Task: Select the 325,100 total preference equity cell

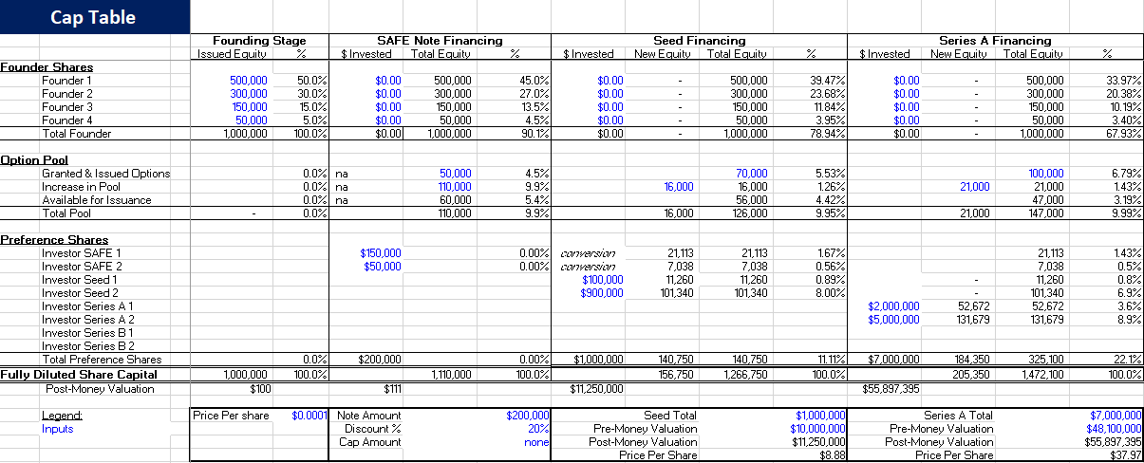Action: [x=1046, y=360]
